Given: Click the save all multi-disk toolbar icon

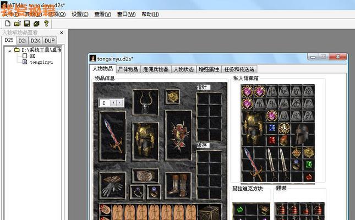Looking at the screenshot, I should [x=36, y=23].
